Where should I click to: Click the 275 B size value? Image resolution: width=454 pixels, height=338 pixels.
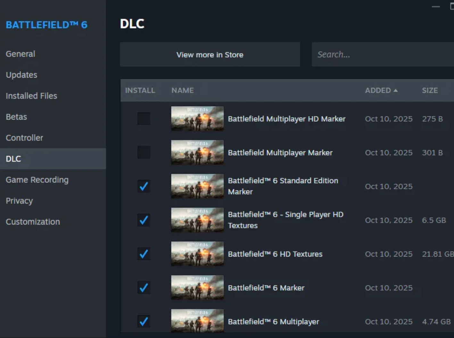pyautogui.click(x=433, y=119)
